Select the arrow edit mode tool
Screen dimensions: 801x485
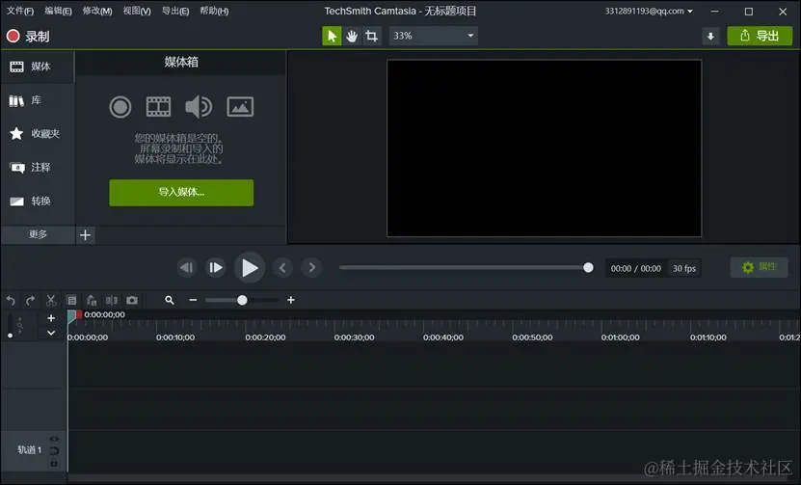332,36
